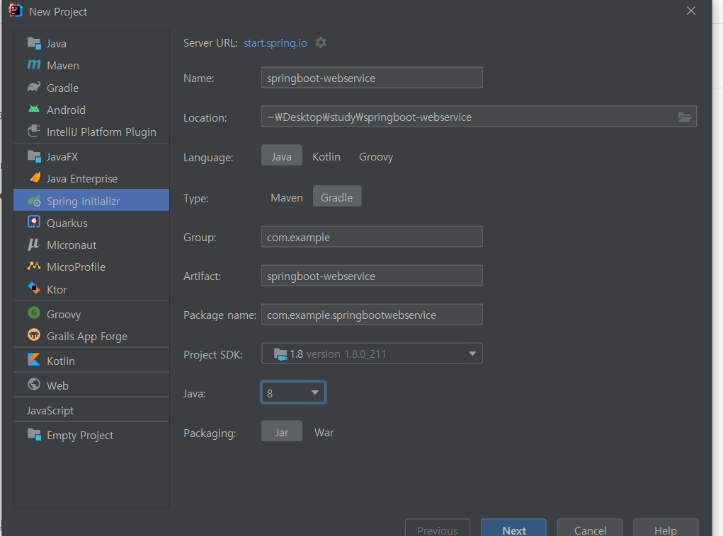Choose Kotlin project type label in sidebar
The height and width of the screenshot is (536, 723).
(61, 361)
